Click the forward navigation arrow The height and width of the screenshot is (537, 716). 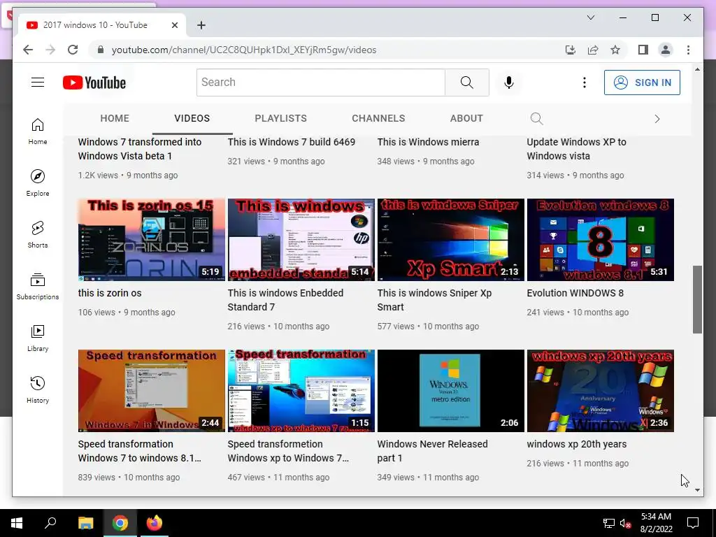(50, 50)
